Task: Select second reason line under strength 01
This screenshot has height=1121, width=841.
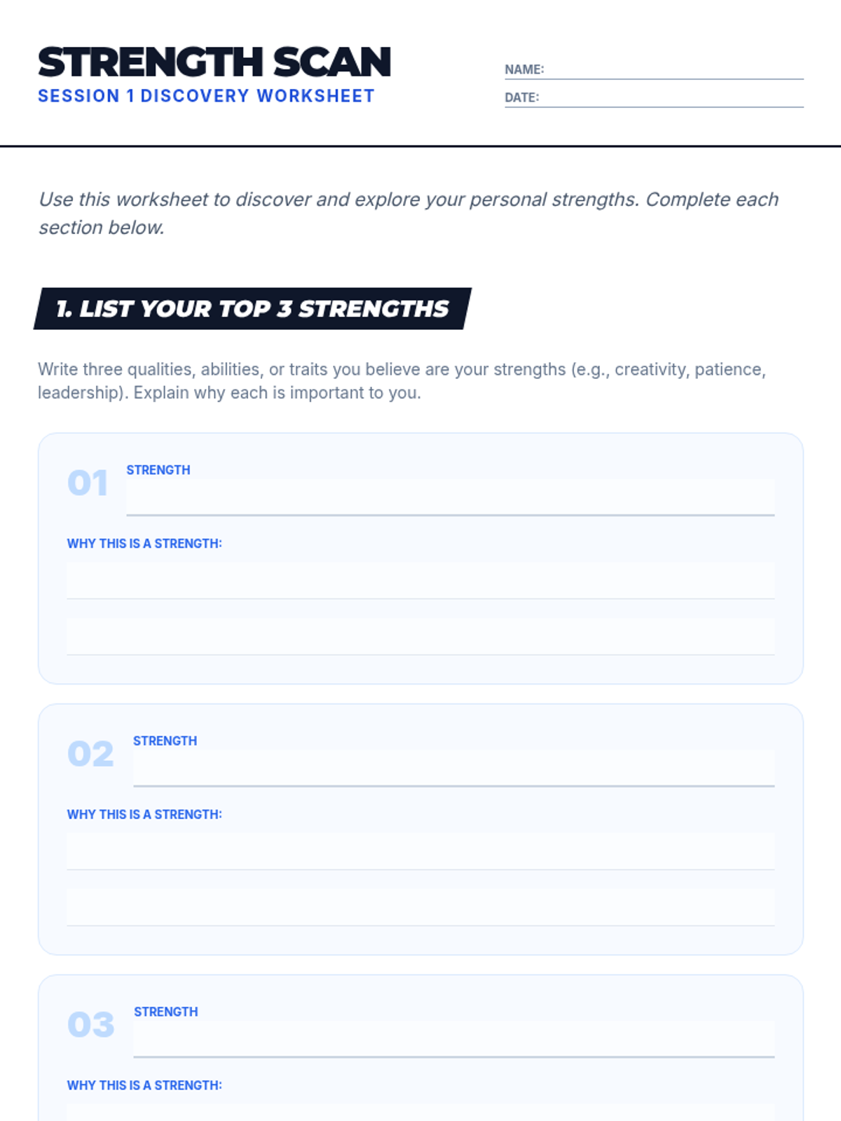Action: [420, 636]
